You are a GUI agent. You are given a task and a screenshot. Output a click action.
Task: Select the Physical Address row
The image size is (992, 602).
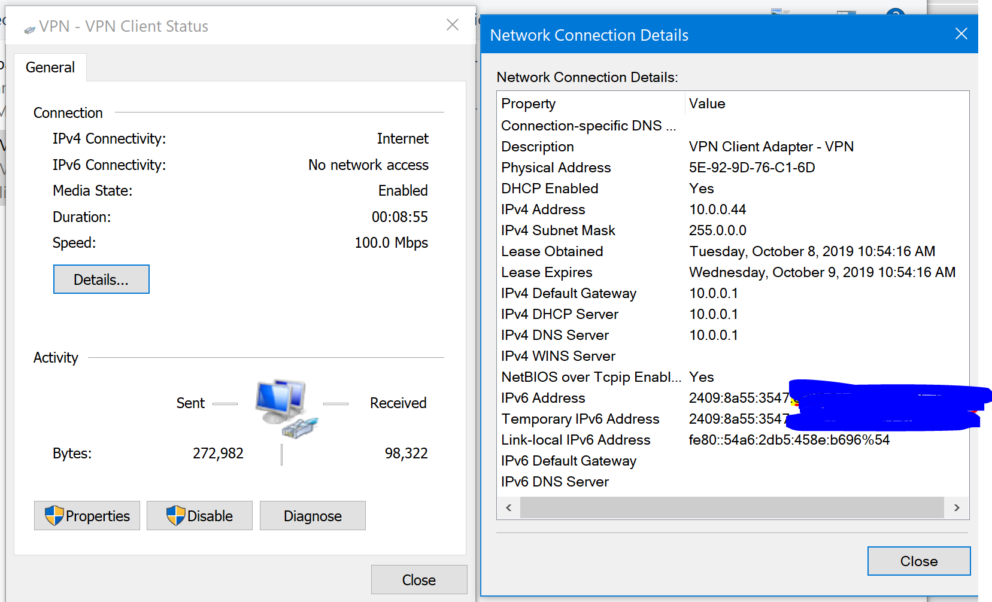[556, 168]
